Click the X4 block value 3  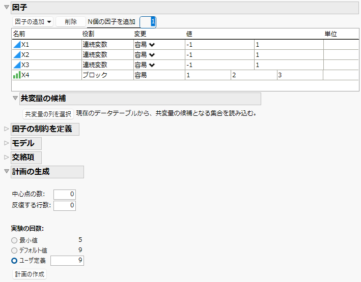(x=300, y=75)
